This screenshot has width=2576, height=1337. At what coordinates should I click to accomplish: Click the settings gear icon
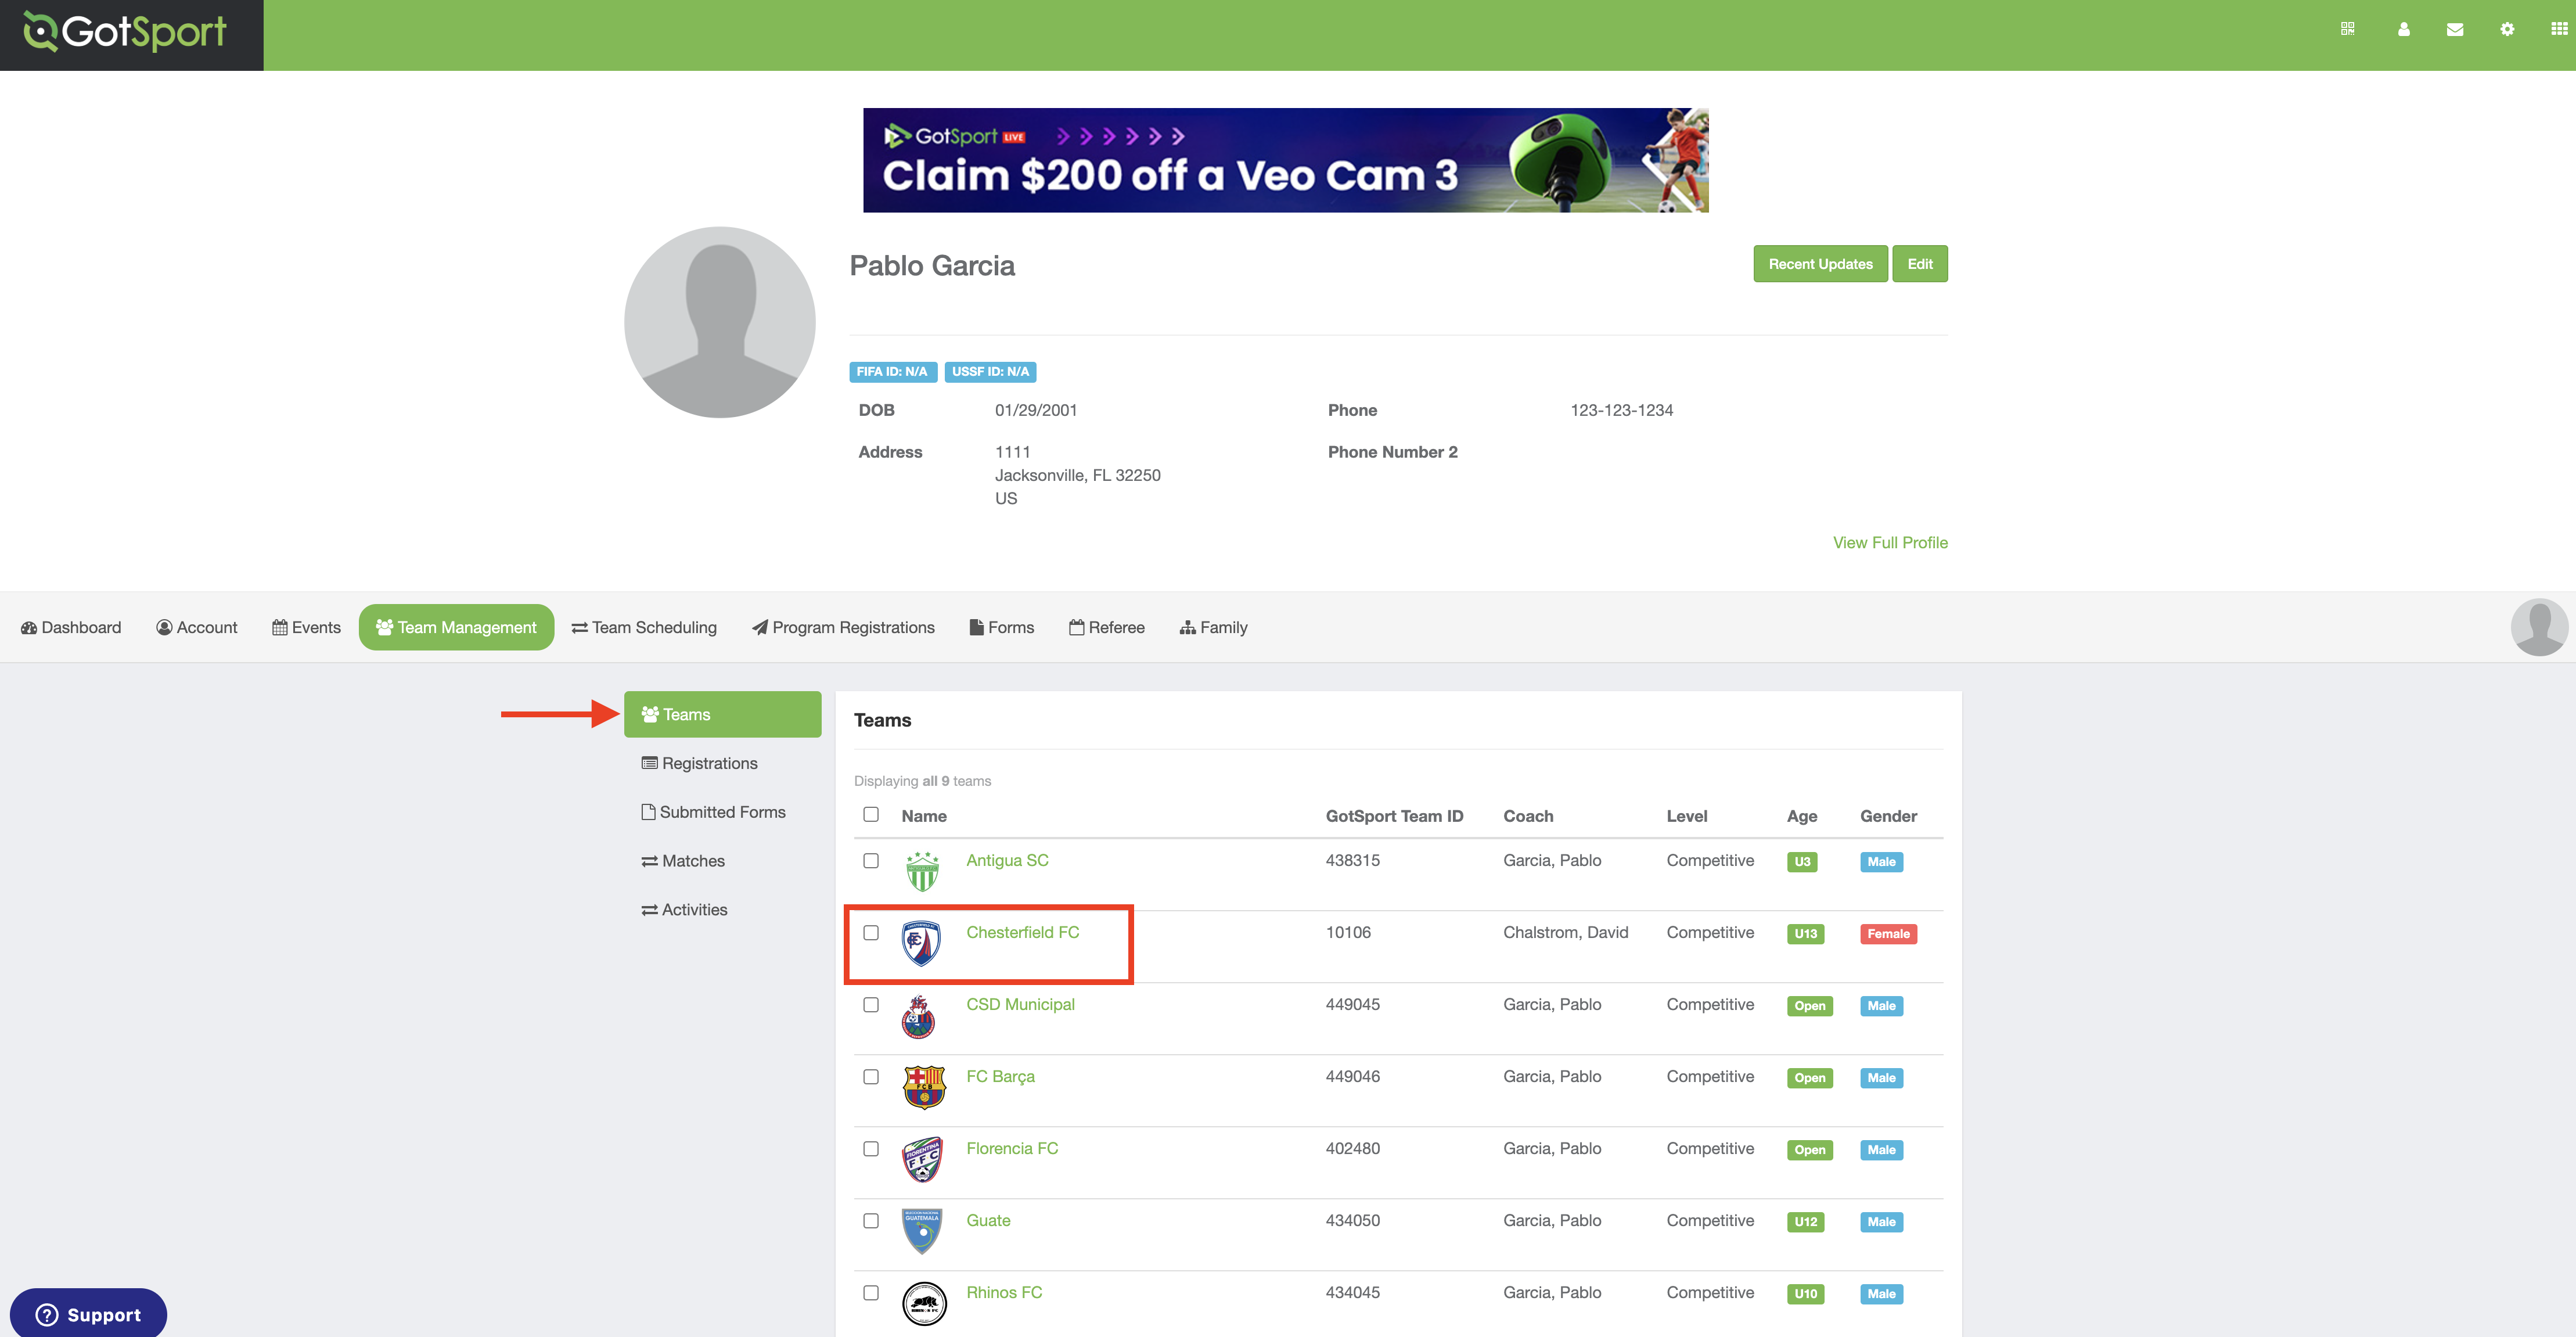pyautogui.click(x=2506, y=29)
